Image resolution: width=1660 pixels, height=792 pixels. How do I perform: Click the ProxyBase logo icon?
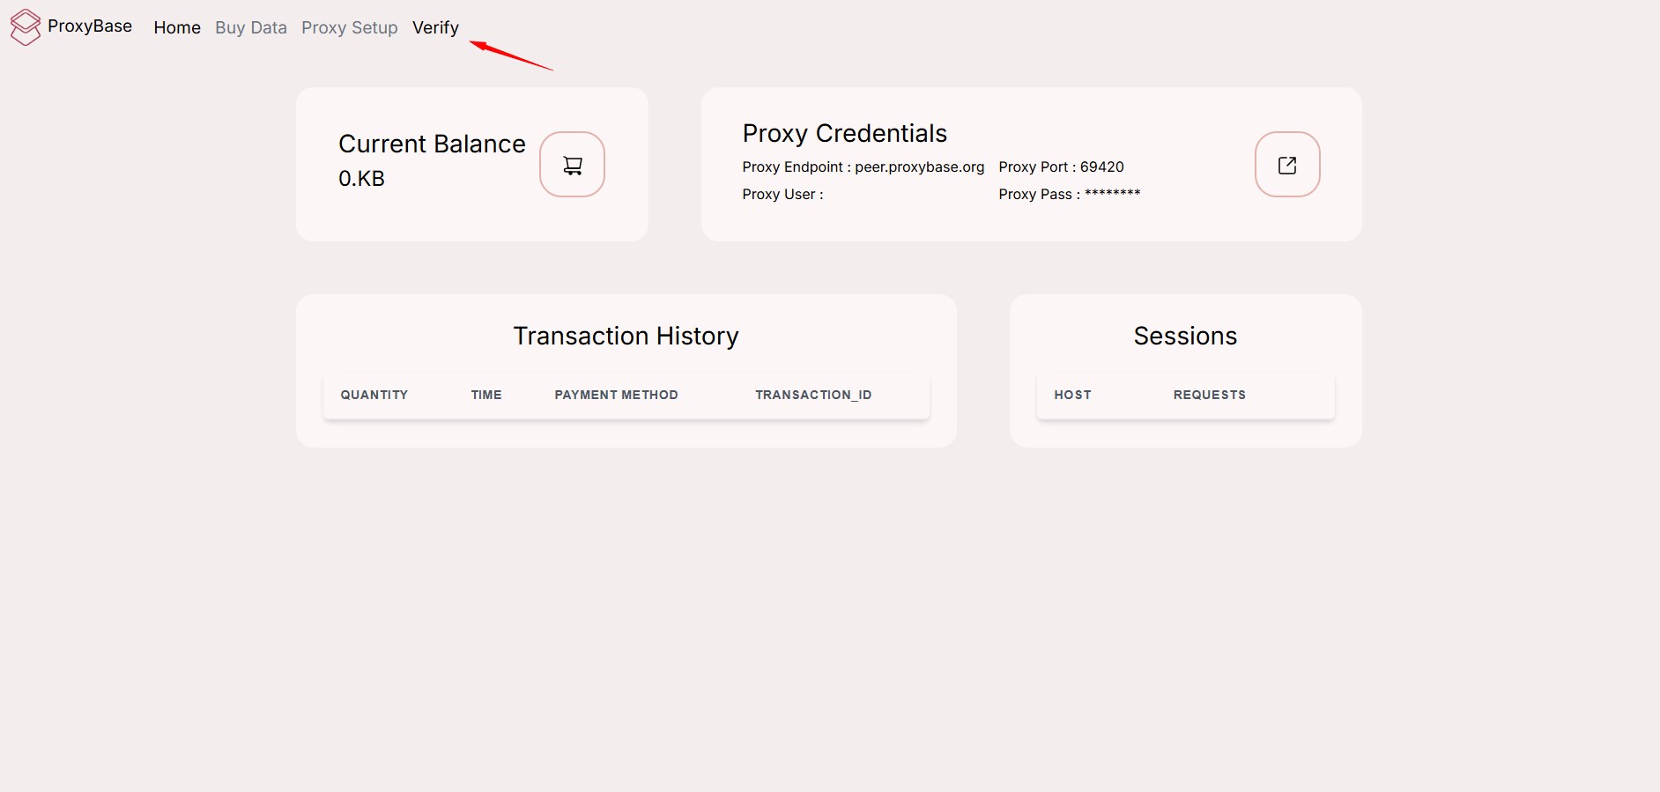[x=26, y=26]
